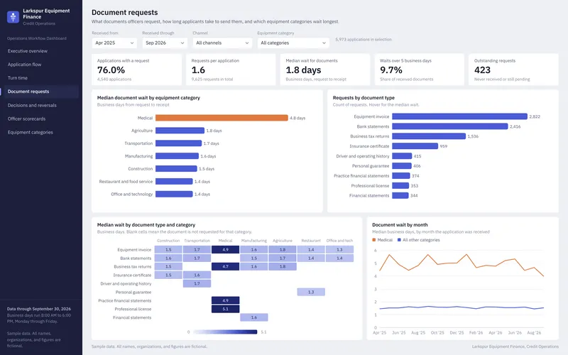Click the Restaurant and food service bar

tap(174, 182)
